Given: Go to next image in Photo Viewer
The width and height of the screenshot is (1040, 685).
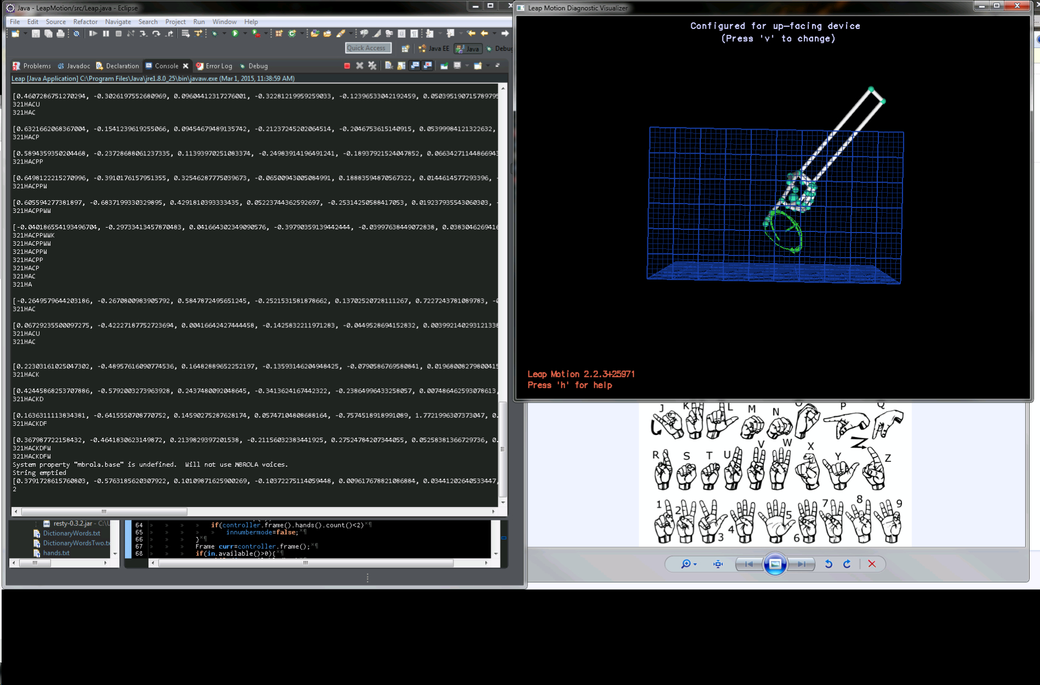Looking at the screenshot, I should click(x=801, y=564).
